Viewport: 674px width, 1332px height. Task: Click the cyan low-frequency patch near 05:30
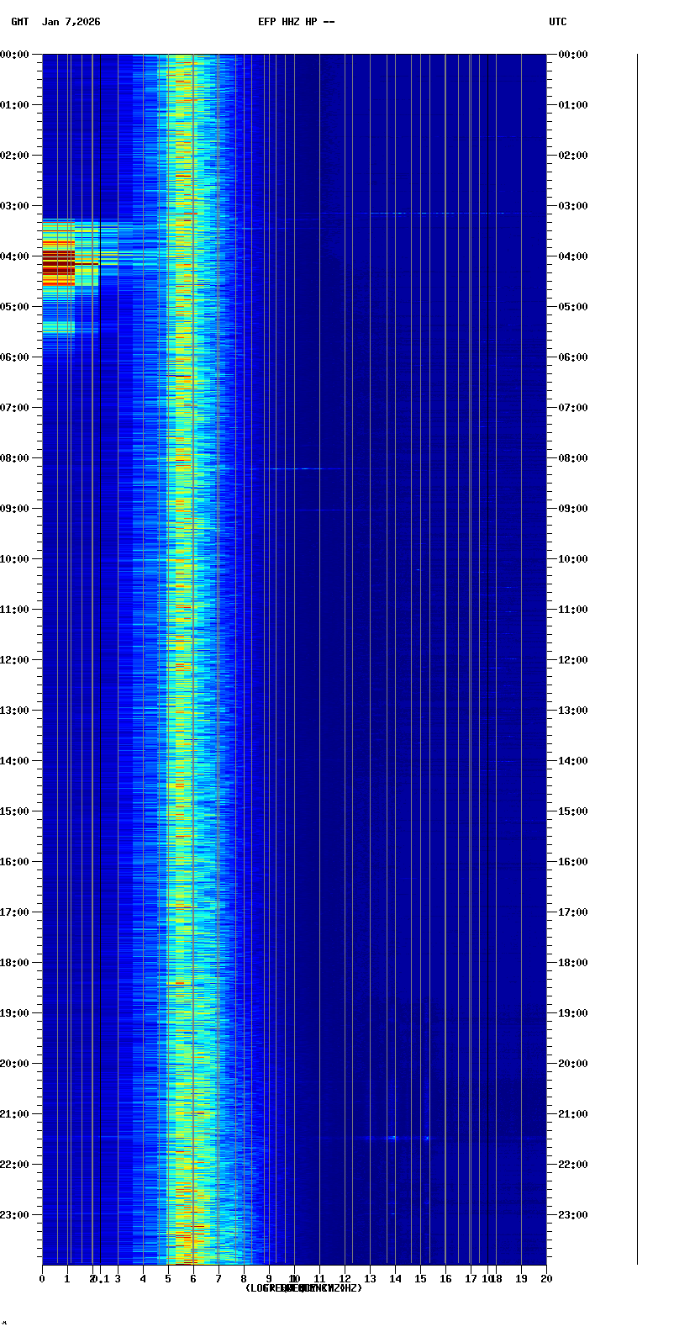tap(58, 327)
